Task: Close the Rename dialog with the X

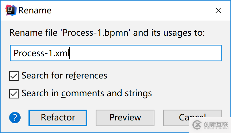Action: [218, 11]
